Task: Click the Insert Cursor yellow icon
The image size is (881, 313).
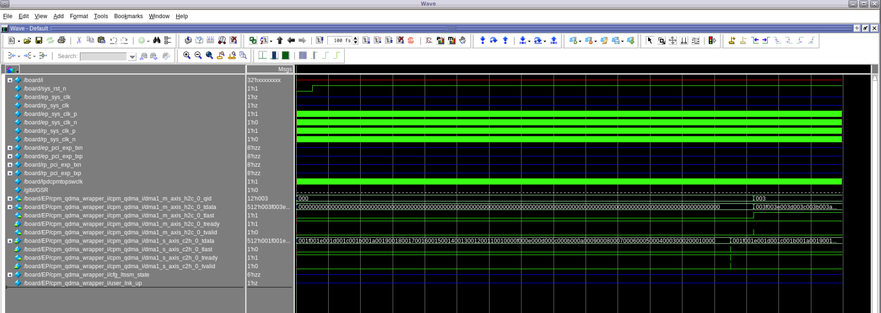Action: click(x=732, y=41)
